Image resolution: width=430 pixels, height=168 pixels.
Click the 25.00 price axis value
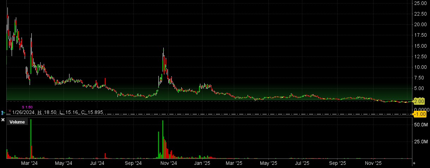(421, 3)
